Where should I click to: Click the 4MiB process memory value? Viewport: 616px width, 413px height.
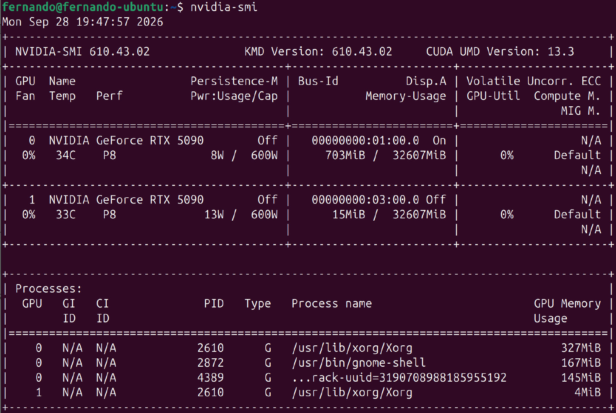coord(587,392)
